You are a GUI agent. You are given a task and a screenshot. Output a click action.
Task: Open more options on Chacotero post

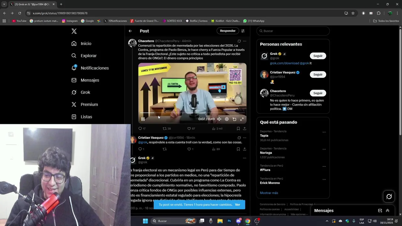pos(245,41)
